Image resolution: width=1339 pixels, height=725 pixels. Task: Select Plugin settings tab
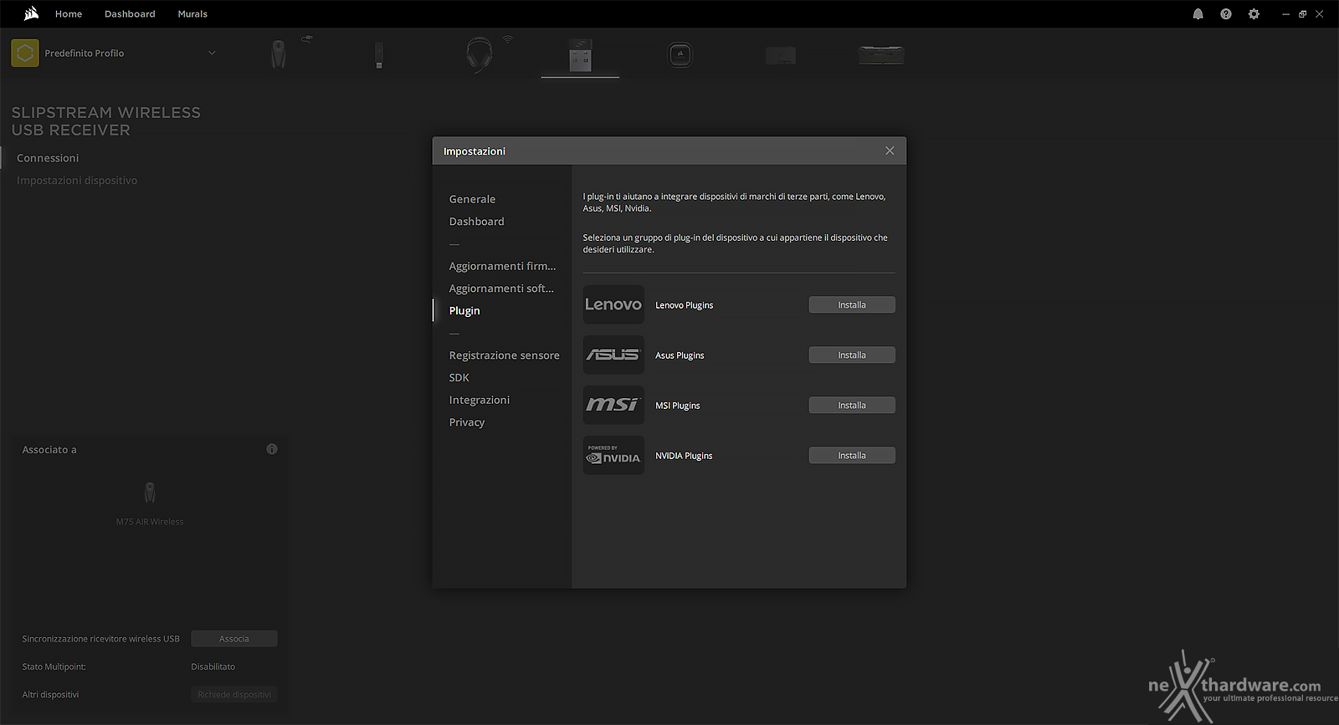pos(464,310)
